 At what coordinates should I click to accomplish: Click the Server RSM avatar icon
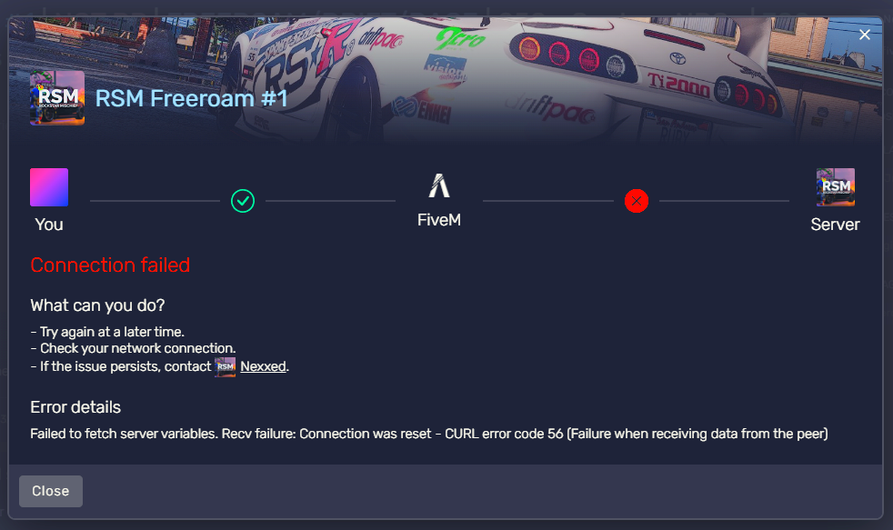coord(836,187)
